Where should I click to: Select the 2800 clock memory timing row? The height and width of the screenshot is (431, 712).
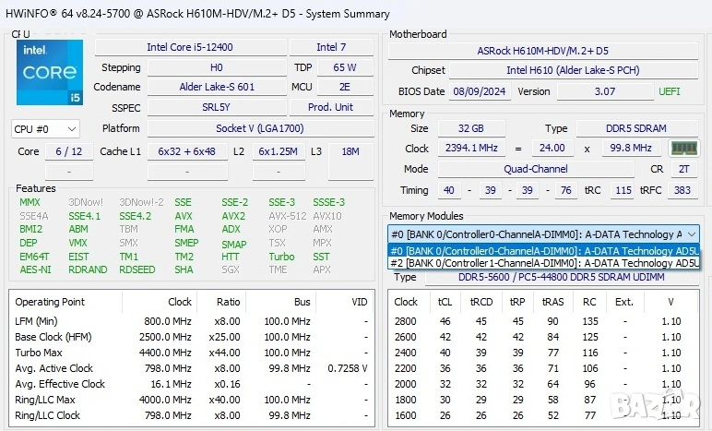coord(544,321)
